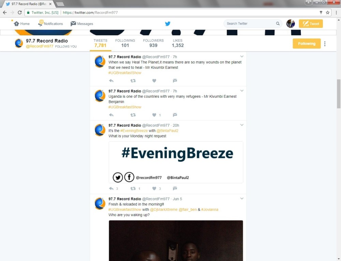Open Messages from the envelope icon
Viewport: 341px width, 261px height.
pyautogui.click(x=73, y=23)
